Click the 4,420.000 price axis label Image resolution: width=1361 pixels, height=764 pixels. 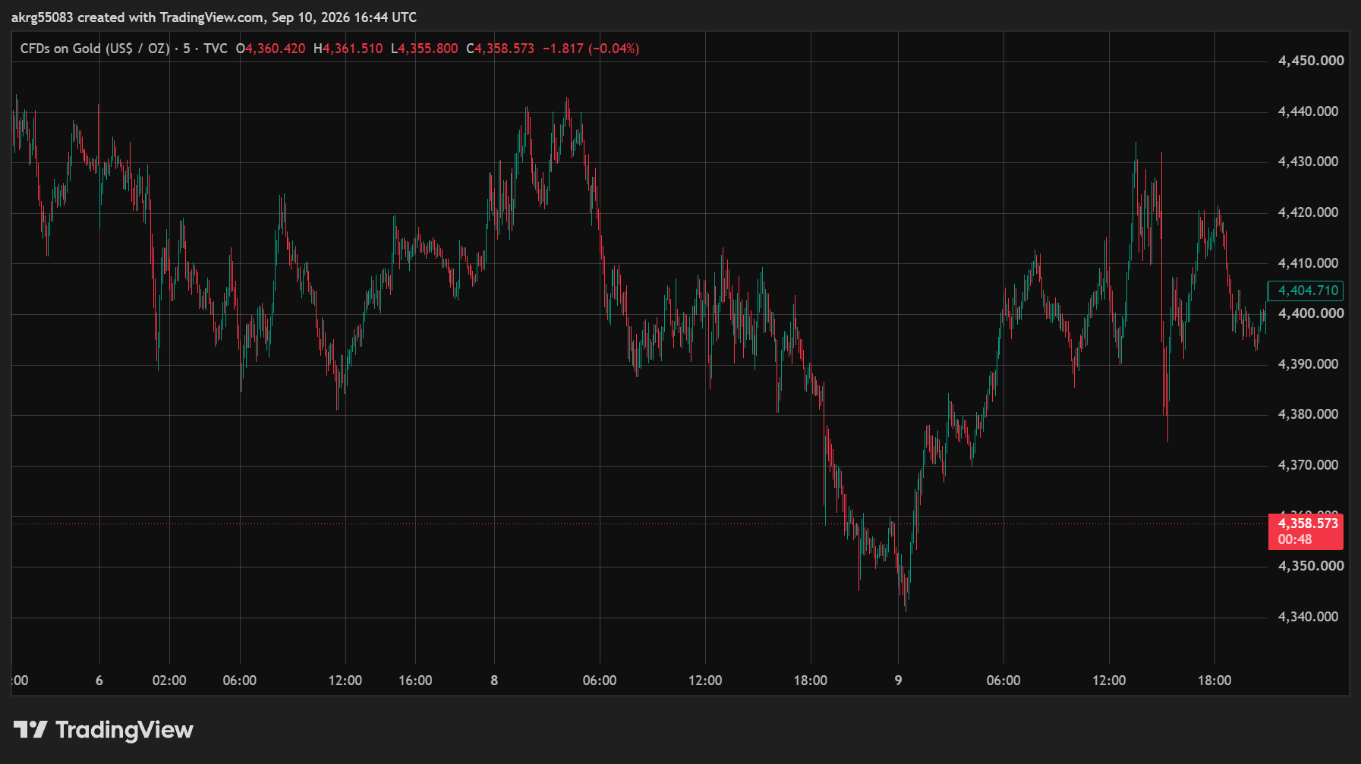[1308, 212]
